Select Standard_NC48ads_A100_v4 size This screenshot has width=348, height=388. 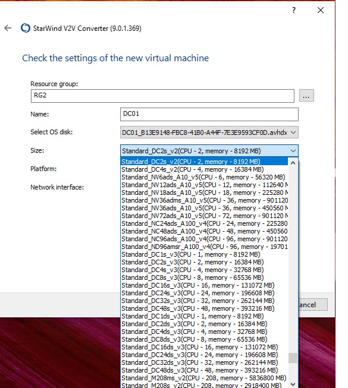pos(205,231)
